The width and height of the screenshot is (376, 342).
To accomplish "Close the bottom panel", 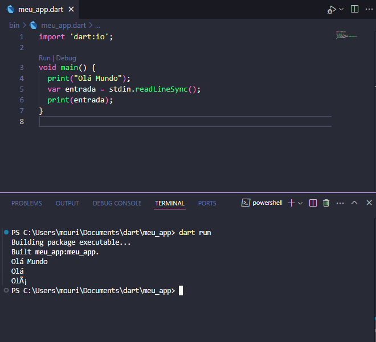I will point(369,203).
